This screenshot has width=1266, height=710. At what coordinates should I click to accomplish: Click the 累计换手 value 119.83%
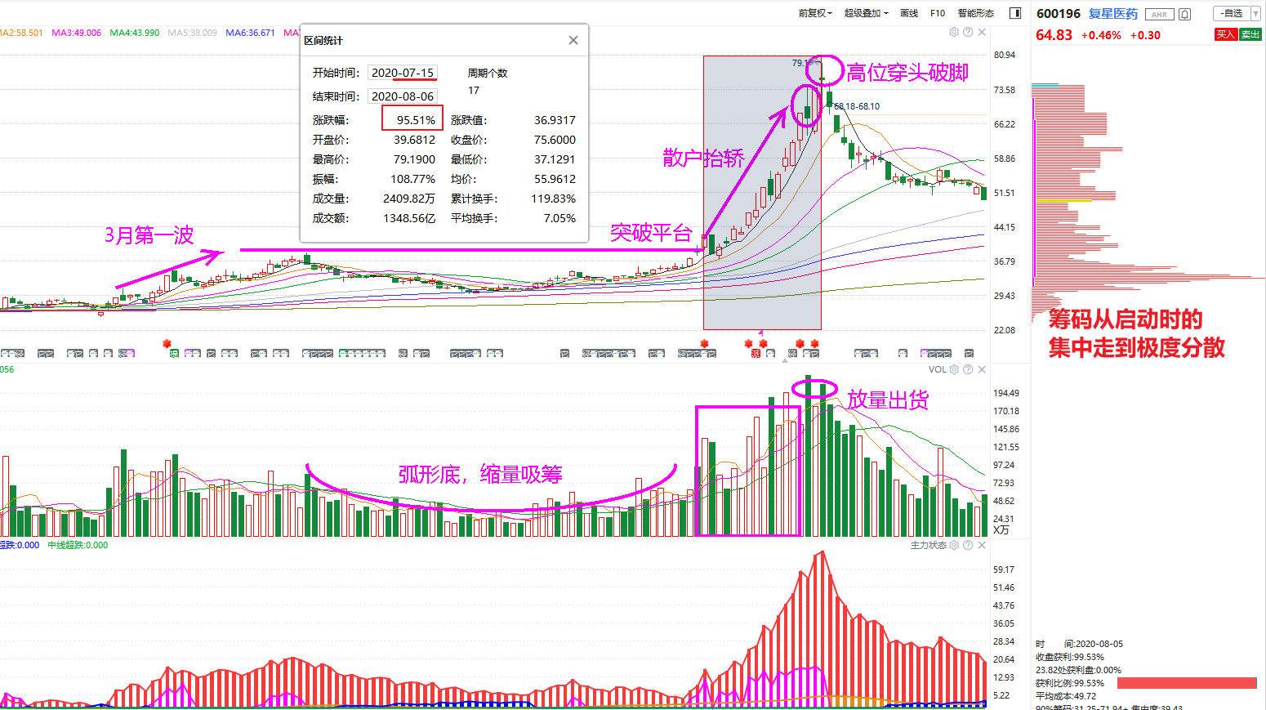pyautogui.click(x=553, y=199)
